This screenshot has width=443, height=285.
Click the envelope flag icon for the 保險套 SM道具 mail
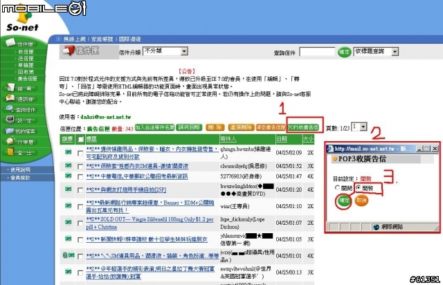[68, 165]
